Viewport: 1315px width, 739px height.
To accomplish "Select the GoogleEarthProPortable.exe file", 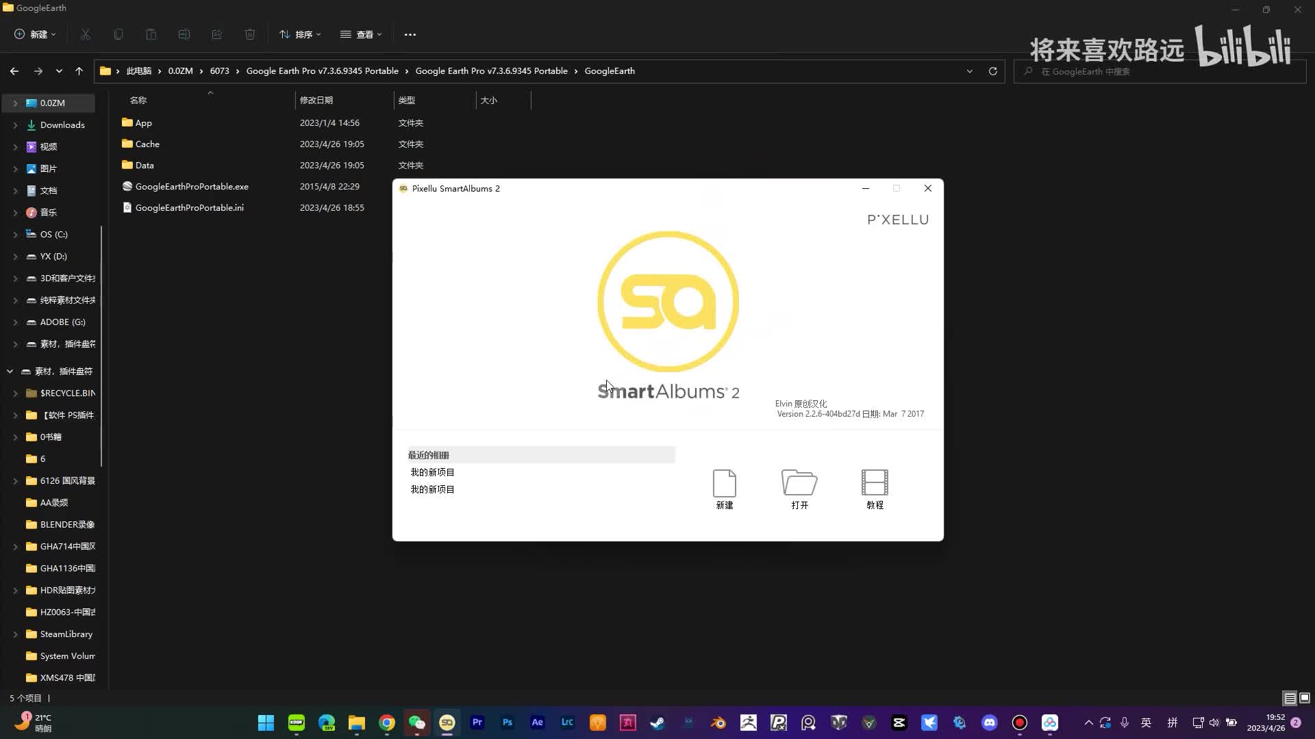I will click(192, 187).
